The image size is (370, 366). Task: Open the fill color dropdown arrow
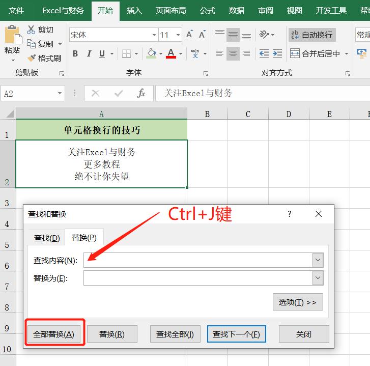pos(161,54)
